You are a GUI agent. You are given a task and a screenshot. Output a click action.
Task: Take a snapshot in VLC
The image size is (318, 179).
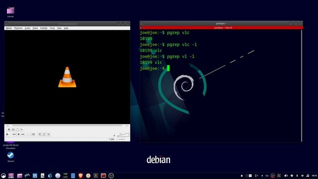click(x=13, y=129)
